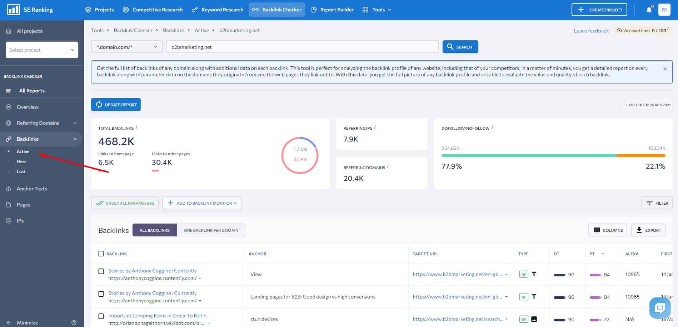Click the Create Project button
This screenshot has height=327, width=678.
[599, 10]
